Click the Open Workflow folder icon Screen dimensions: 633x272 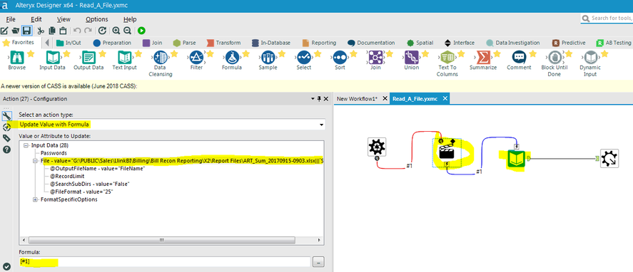coord(15,31)
